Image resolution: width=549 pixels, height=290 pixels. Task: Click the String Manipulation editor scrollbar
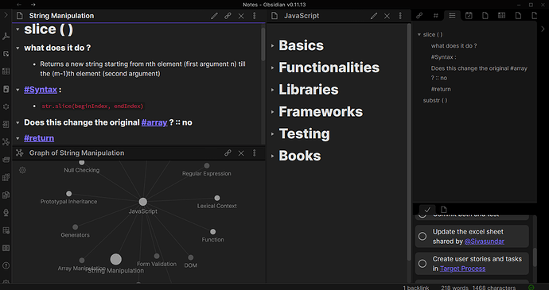pos(263,44)
